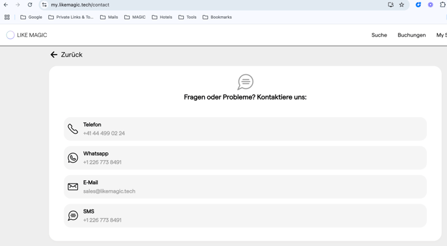The width and height of the screenshot is (447, 246).
Task: Click the Whatsapp label
Action: click(x=96, y=154)
